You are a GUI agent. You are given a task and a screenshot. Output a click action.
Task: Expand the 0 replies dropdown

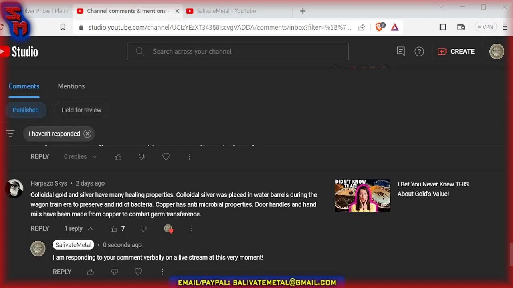coord(81,157)
